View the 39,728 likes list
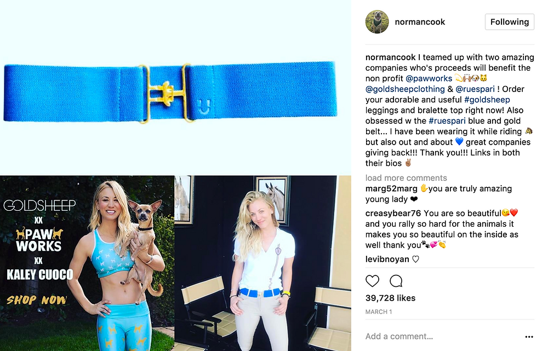 click(390, 298)
